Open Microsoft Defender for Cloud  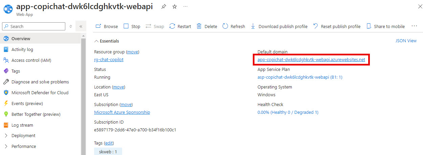coord(41,93)
